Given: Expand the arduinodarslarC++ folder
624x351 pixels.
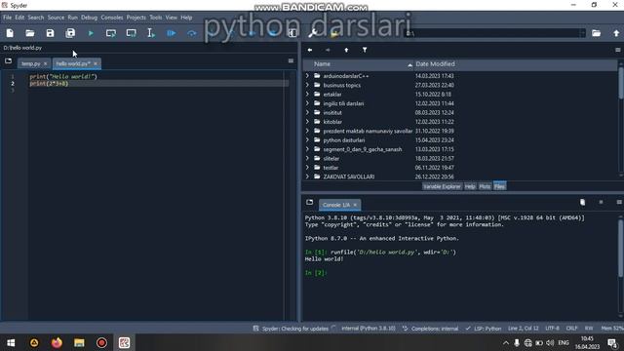Looking at the screenshot, I should point(307,76).
